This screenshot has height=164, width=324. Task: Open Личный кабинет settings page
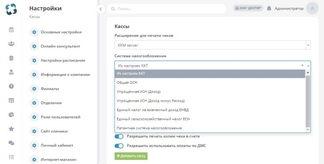[x=57, y=145]
